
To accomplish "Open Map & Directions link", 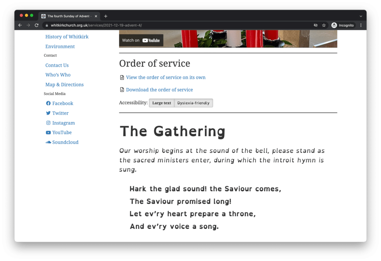I will pyautogui.click(x=64, y=85).
